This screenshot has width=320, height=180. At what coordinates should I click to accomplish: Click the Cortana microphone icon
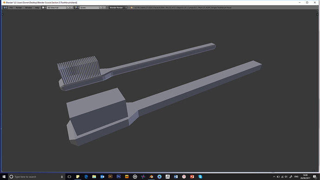point(62,177)
